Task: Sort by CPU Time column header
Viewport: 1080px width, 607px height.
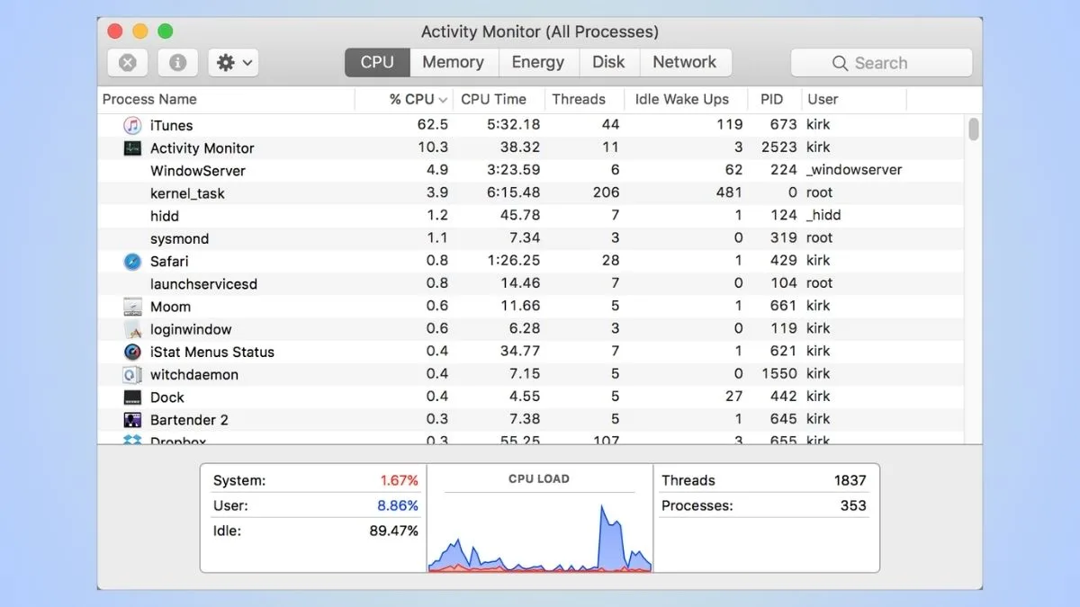Action: [498, 99]
